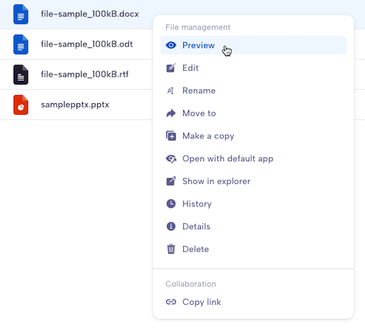Click the blue odt document icon
The width and height of the screenshot is (365, 330).
pos(21,44)
